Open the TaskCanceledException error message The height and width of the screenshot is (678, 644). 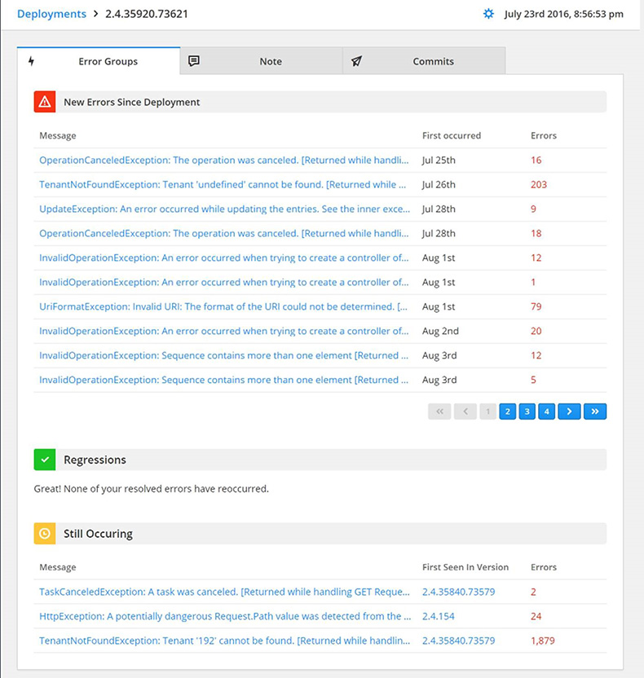click(x=223, y=592)
